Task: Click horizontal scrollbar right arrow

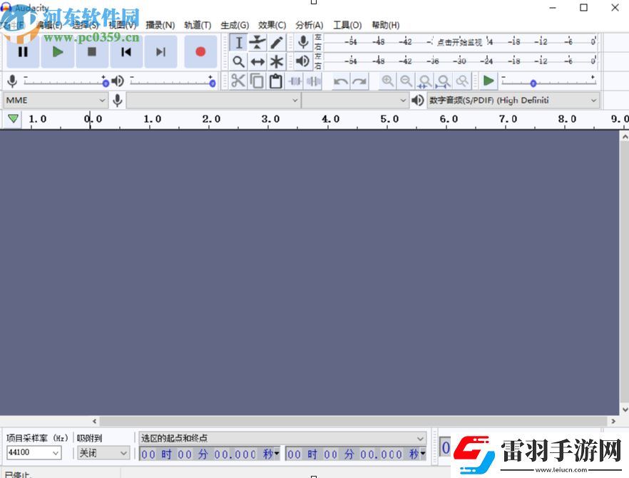Action: (613, 421)
